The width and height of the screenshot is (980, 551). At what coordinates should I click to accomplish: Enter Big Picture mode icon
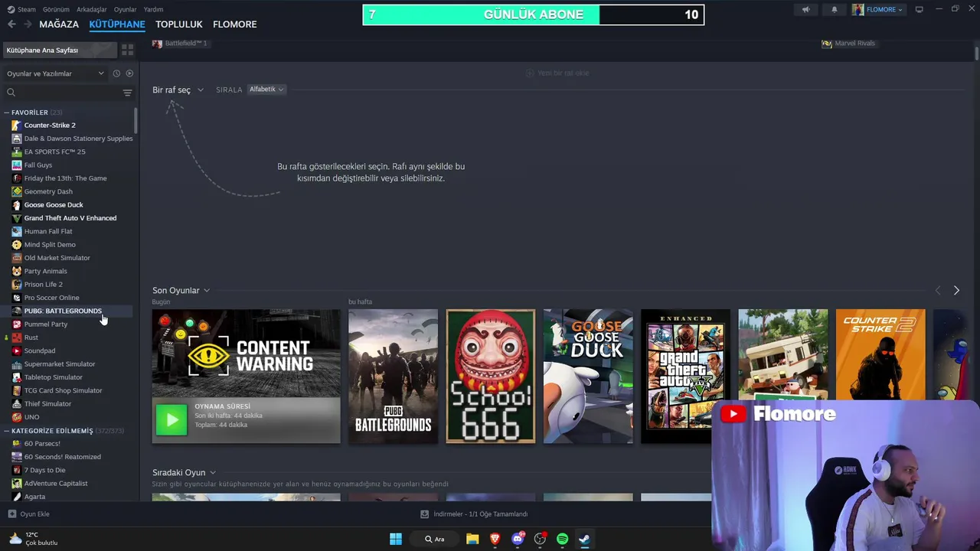[x=919, y=9]
